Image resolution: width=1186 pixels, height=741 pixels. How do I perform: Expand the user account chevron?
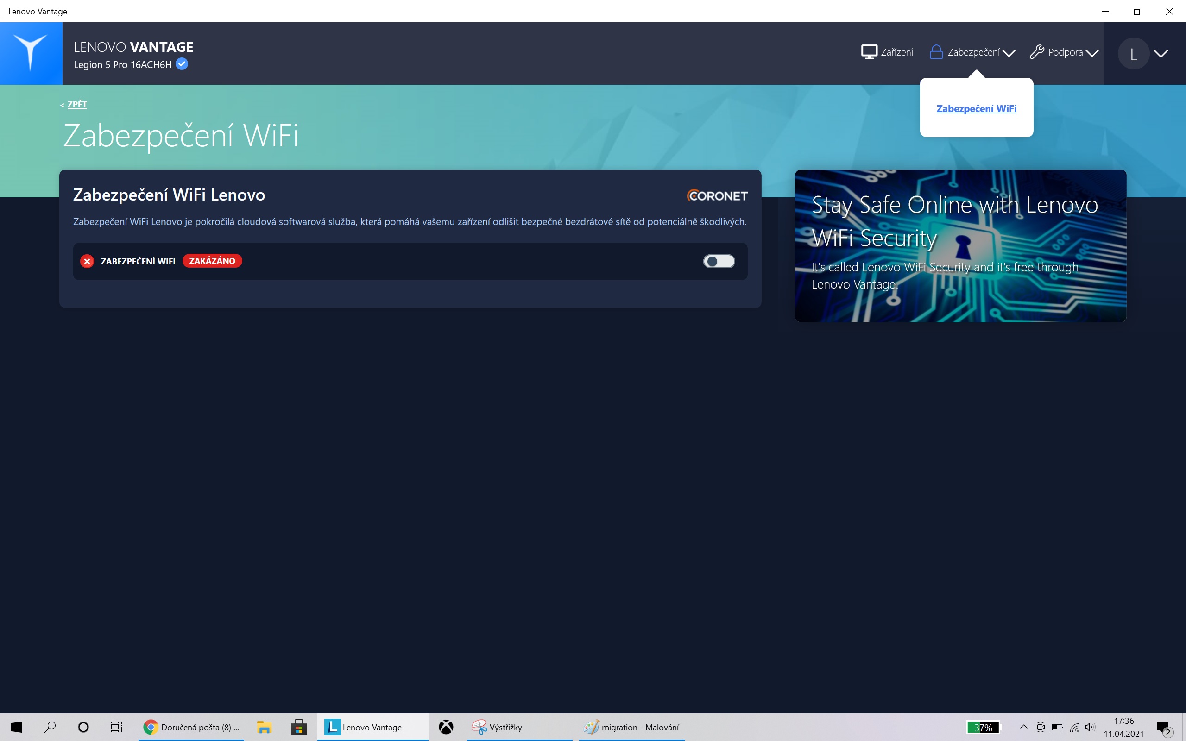(1161, 53)
